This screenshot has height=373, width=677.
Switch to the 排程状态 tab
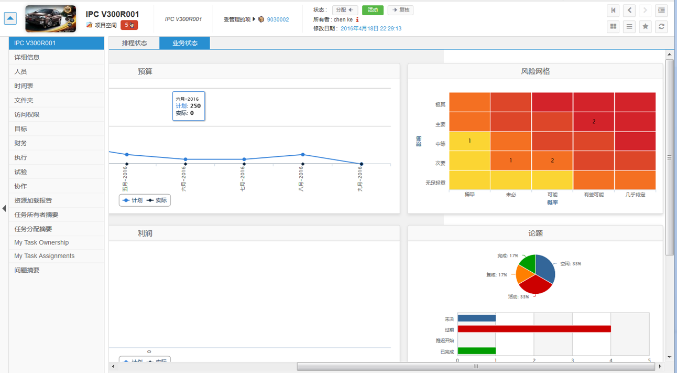pos(134,43)
